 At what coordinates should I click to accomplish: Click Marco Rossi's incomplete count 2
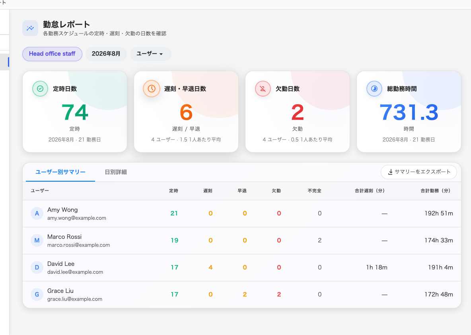319,240
